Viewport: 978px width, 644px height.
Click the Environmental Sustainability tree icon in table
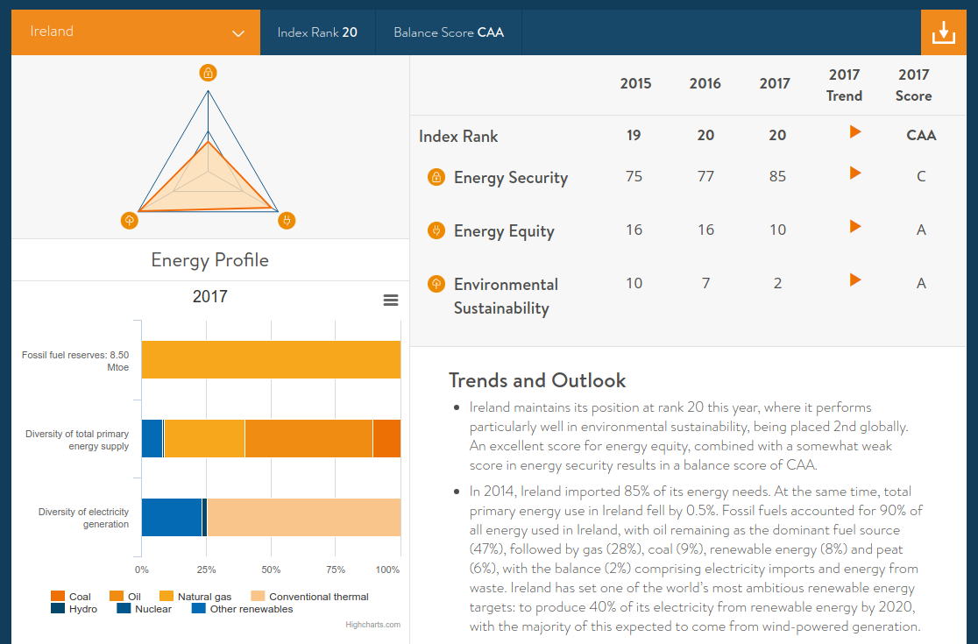click(436, 284)
